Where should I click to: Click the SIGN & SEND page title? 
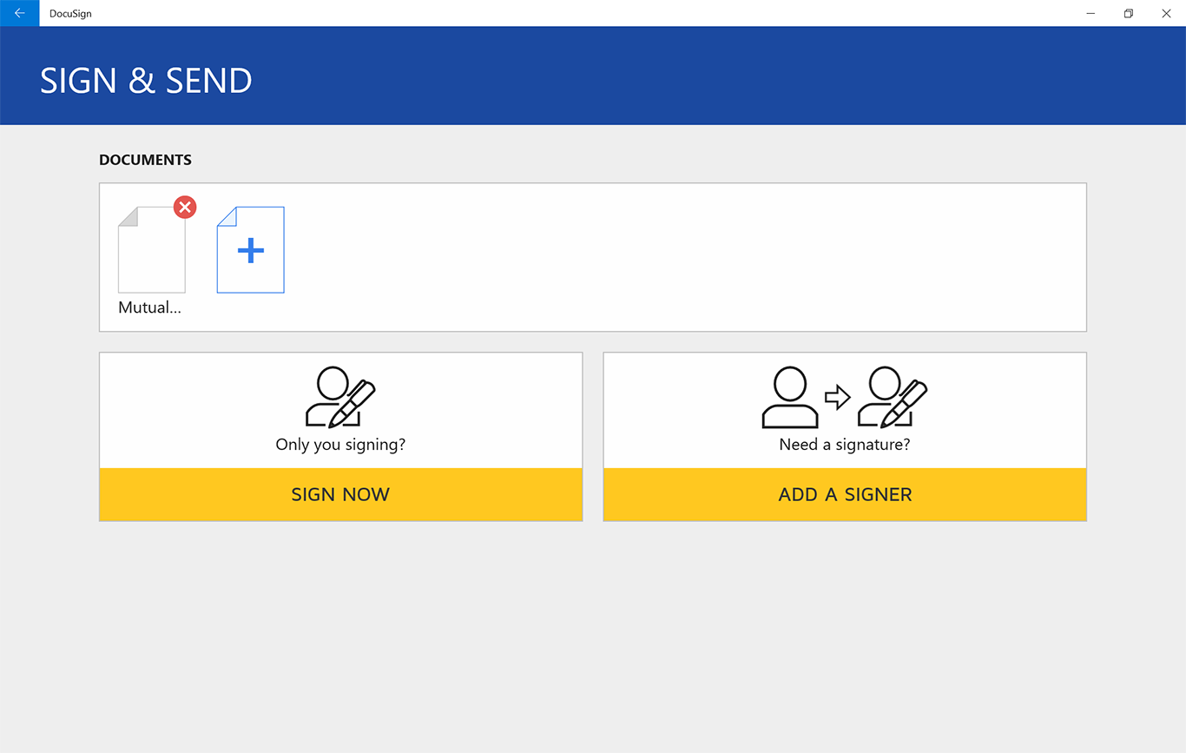tap(146, 81)
